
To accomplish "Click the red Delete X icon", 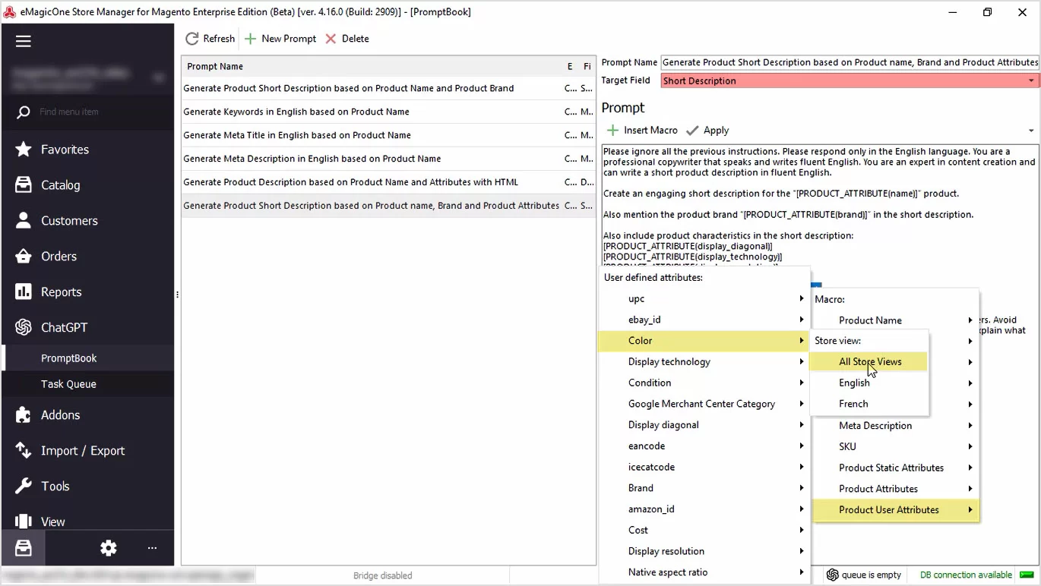I will (331, 39).
